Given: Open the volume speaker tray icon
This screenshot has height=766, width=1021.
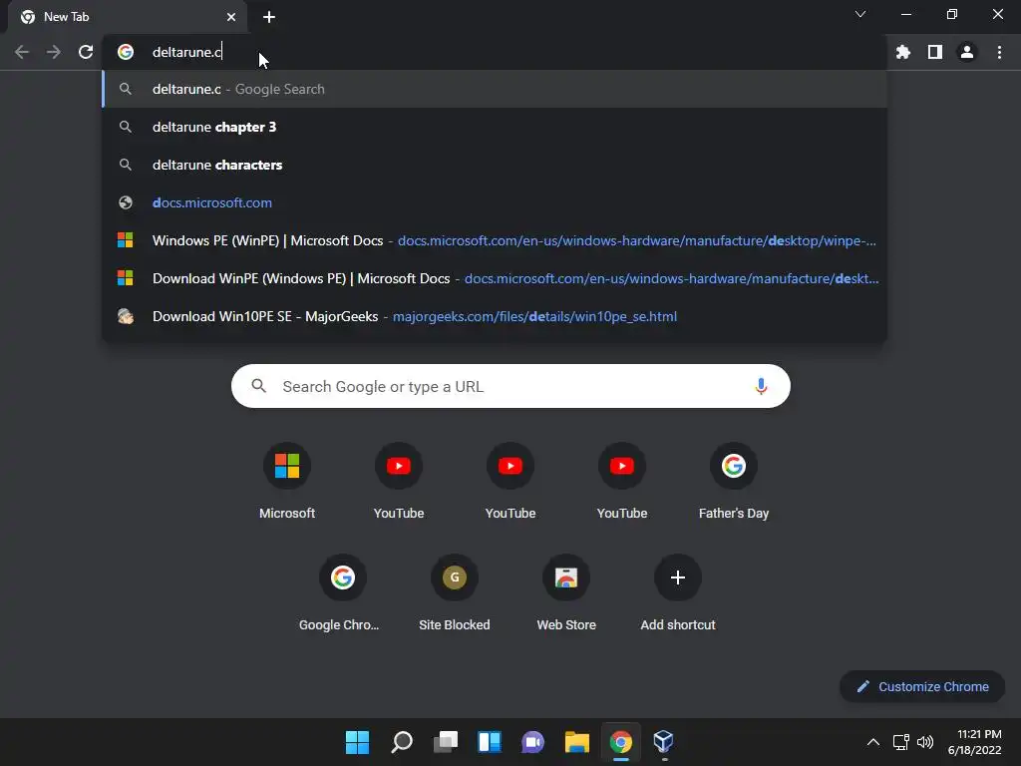Looking at the screenshot, I should [924, 742].
